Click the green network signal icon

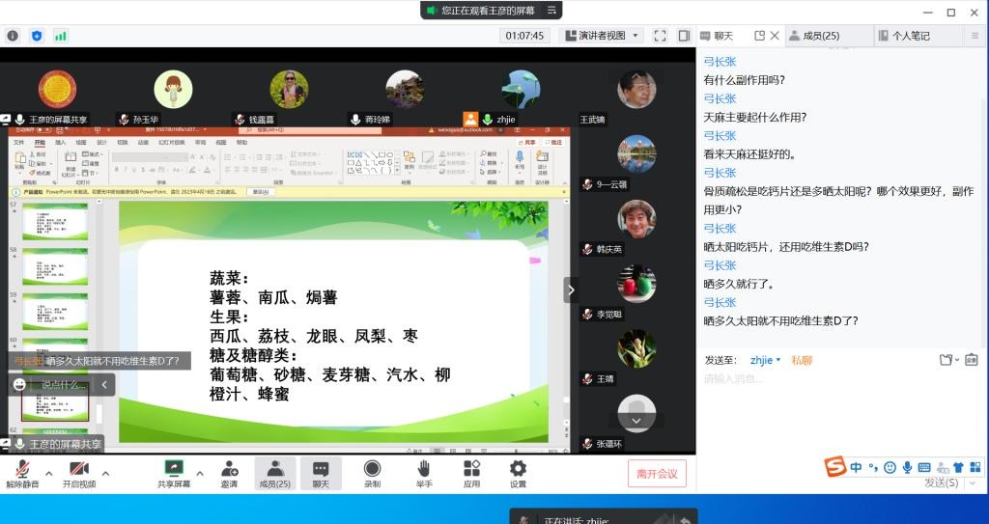tap(61, 36)
